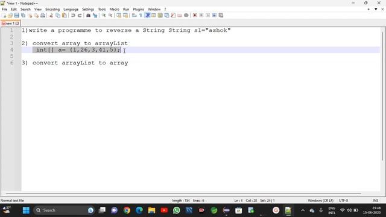Click the Print toolbar icon
This screenshot has height=217, width=386.
(43, 15)
